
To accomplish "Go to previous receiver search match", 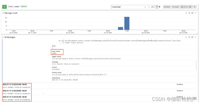I will tap(145, 7).
